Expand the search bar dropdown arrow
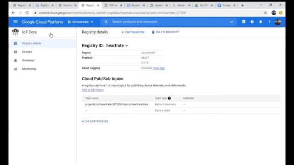The image size is (294, 165). point(232,22)
